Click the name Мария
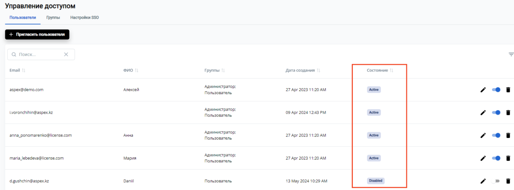 pos(130,158)
